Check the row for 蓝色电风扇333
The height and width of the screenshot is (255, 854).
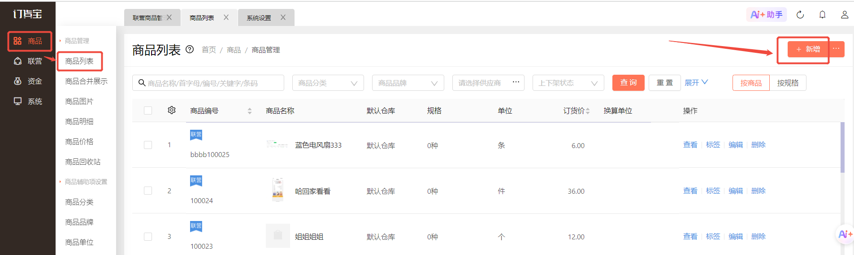click(148, 145)
